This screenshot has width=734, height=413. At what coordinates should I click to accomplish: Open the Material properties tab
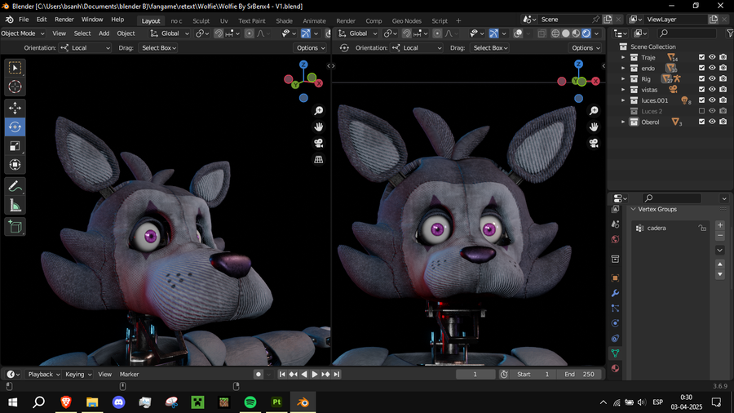pyautogui.click(x=616, y=368)
